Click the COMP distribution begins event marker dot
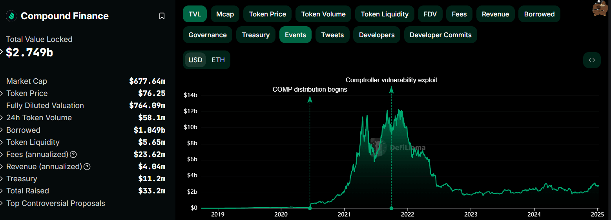The width and height of the screenshot is (611, 220). coord(310,208)
